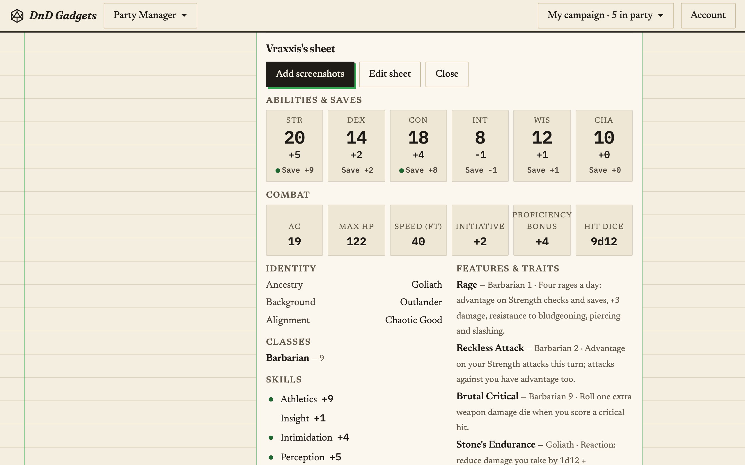Click the Abilities & Saves section heading
The image size is (745, 465).
[x=314, y=100]
